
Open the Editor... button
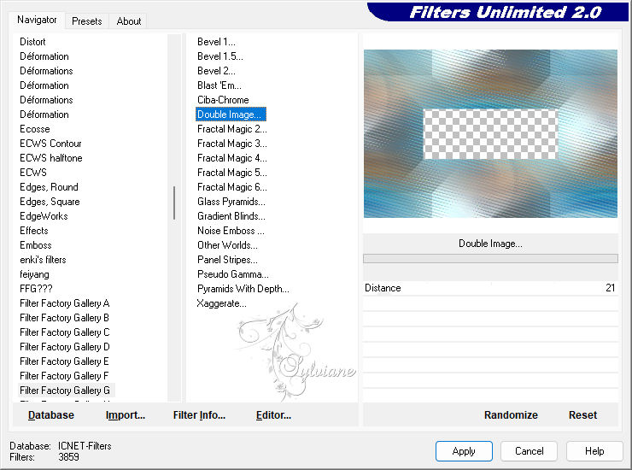click(273, 415)
